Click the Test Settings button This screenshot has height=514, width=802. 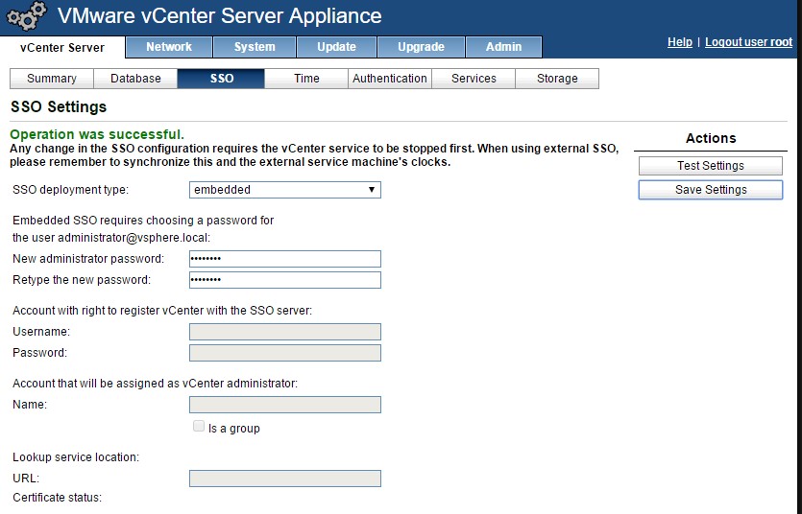(x=711, y=166)
